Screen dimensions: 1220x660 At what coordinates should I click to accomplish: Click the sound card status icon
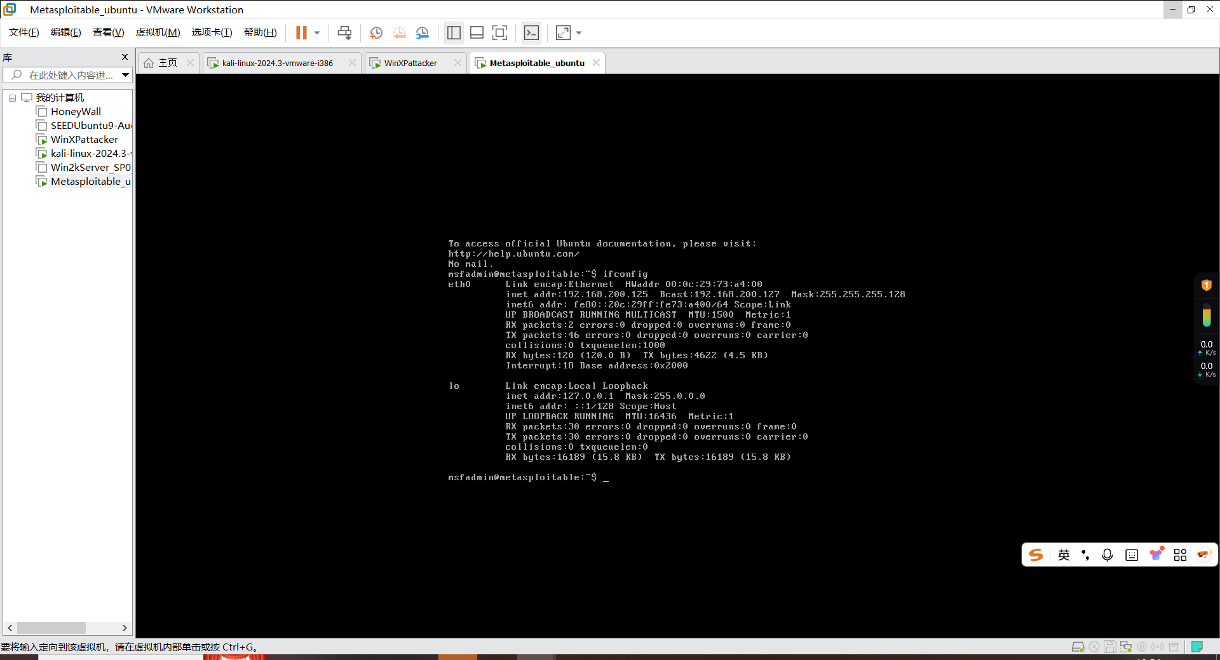1158,647
